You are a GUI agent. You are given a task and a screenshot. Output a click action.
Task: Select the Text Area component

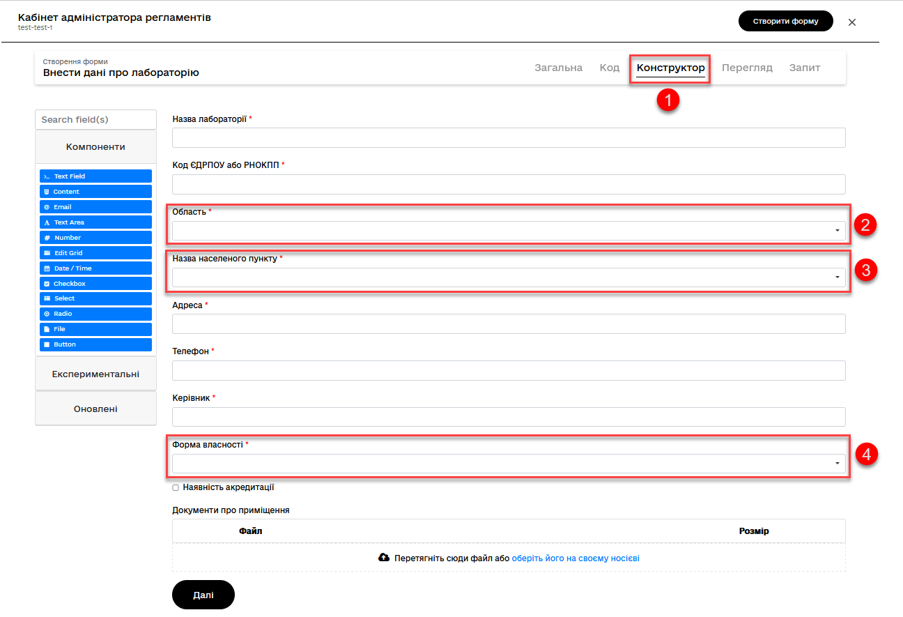95,222
